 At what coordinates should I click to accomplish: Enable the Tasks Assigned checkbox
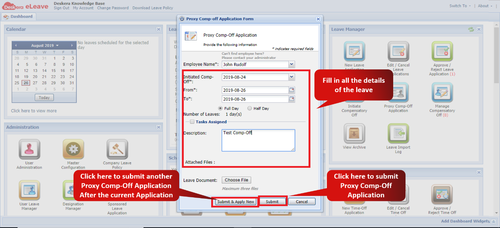[192, 121]
